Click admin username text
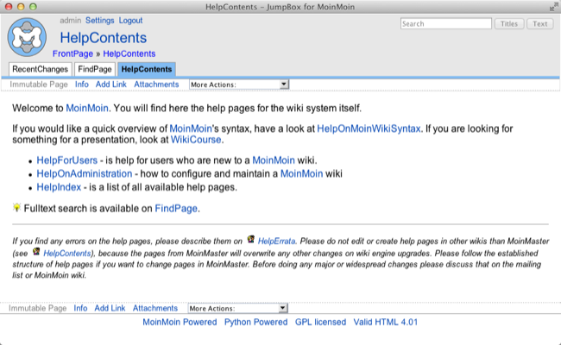Image resolution: width=561 pixels, height=345 pixels. (71, 21)
